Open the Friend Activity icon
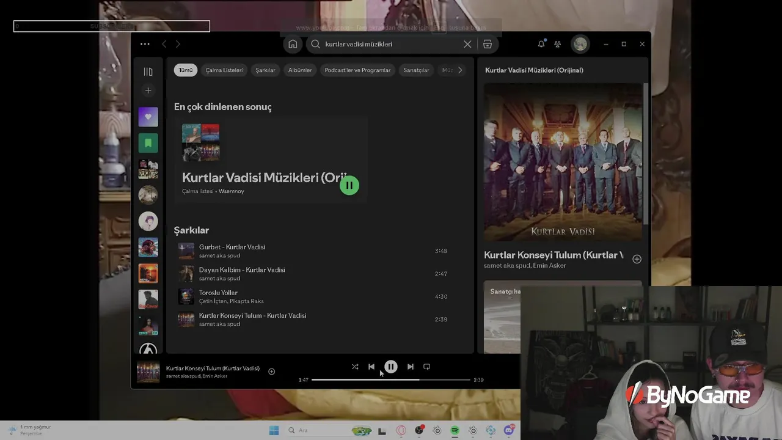The height and width of the screenshot is (440, 782). [x=557, y=44]
